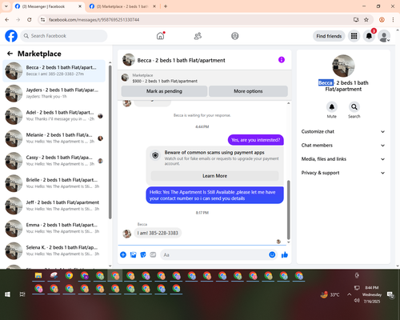The height and width of the screenshot is (320, 400).
Task: Mute the Becca conversation
Action: tap(332, 107)
